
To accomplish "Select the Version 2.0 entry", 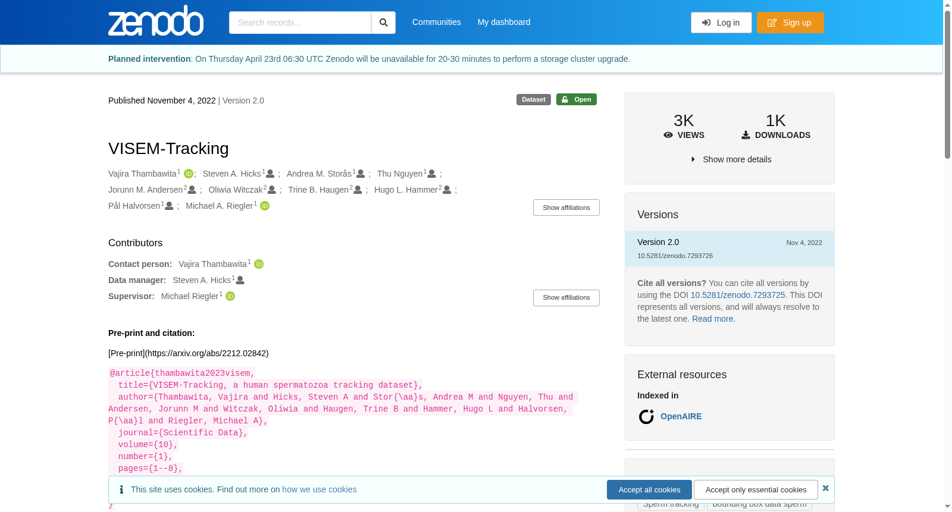I will pos(729,249).
